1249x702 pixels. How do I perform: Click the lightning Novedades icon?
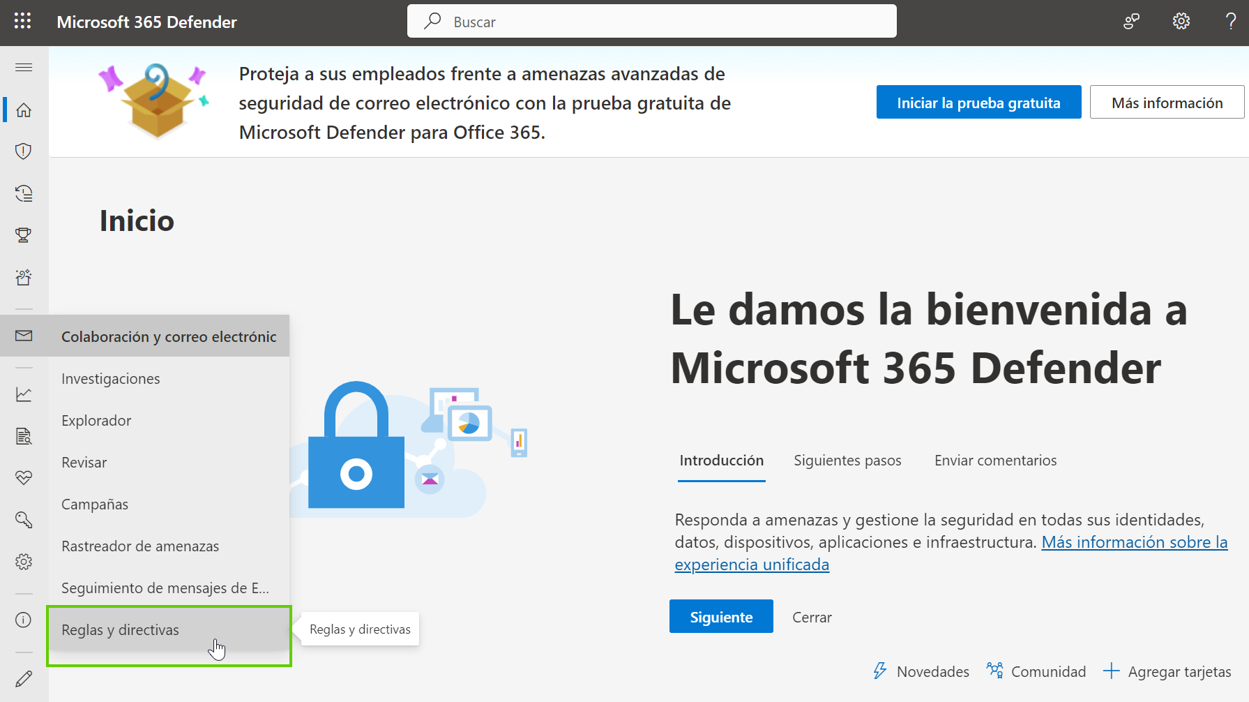click(880, 671)
